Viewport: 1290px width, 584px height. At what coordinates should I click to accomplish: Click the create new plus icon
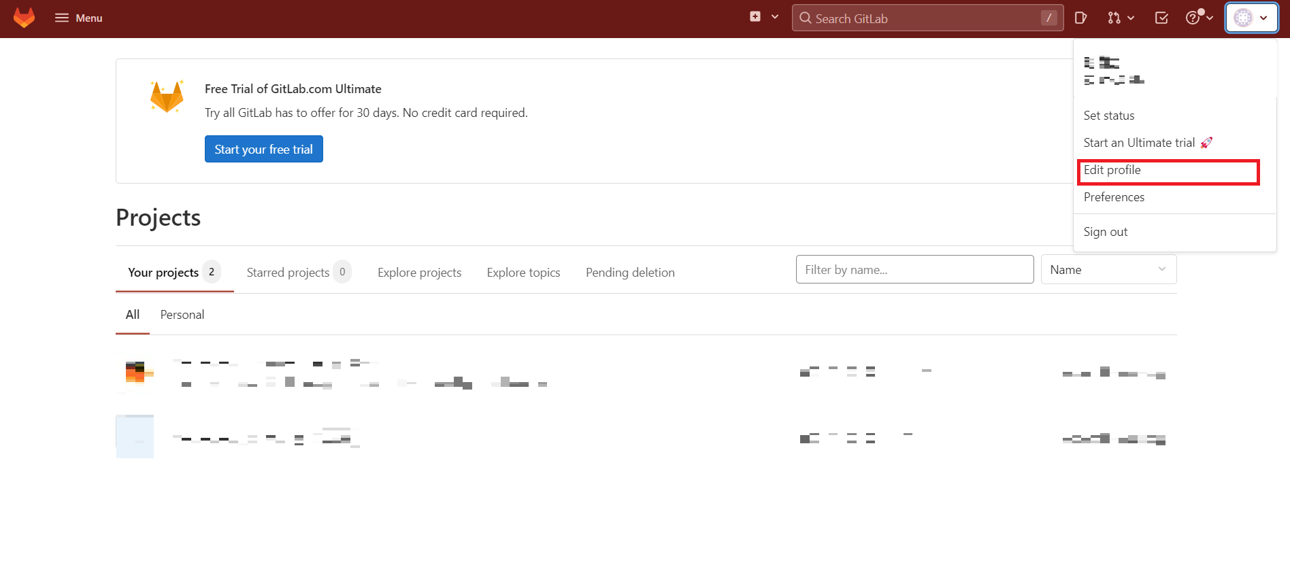pos(755,17)
